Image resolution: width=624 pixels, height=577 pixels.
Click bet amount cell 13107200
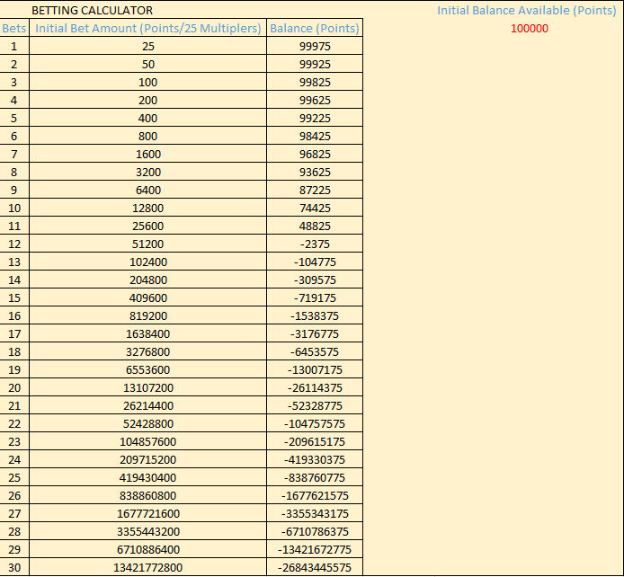148,387
